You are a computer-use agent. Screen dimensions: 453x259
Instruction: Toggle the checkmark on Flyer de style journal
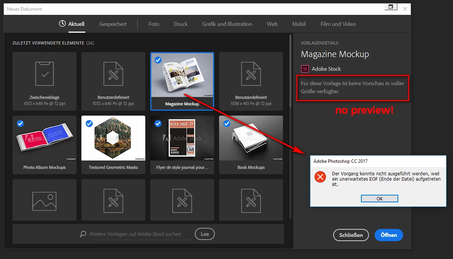(x=158, y=124)
